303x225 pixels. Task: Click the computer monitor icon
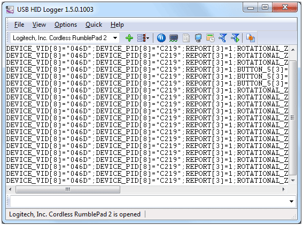(198, 38)
